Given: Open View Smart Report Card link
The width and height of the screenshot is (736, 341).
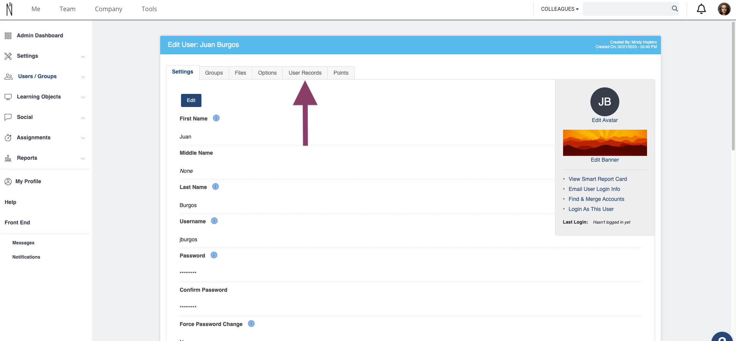Looking at the screenshot, I should pyautogui.click(x=598, y=179).
